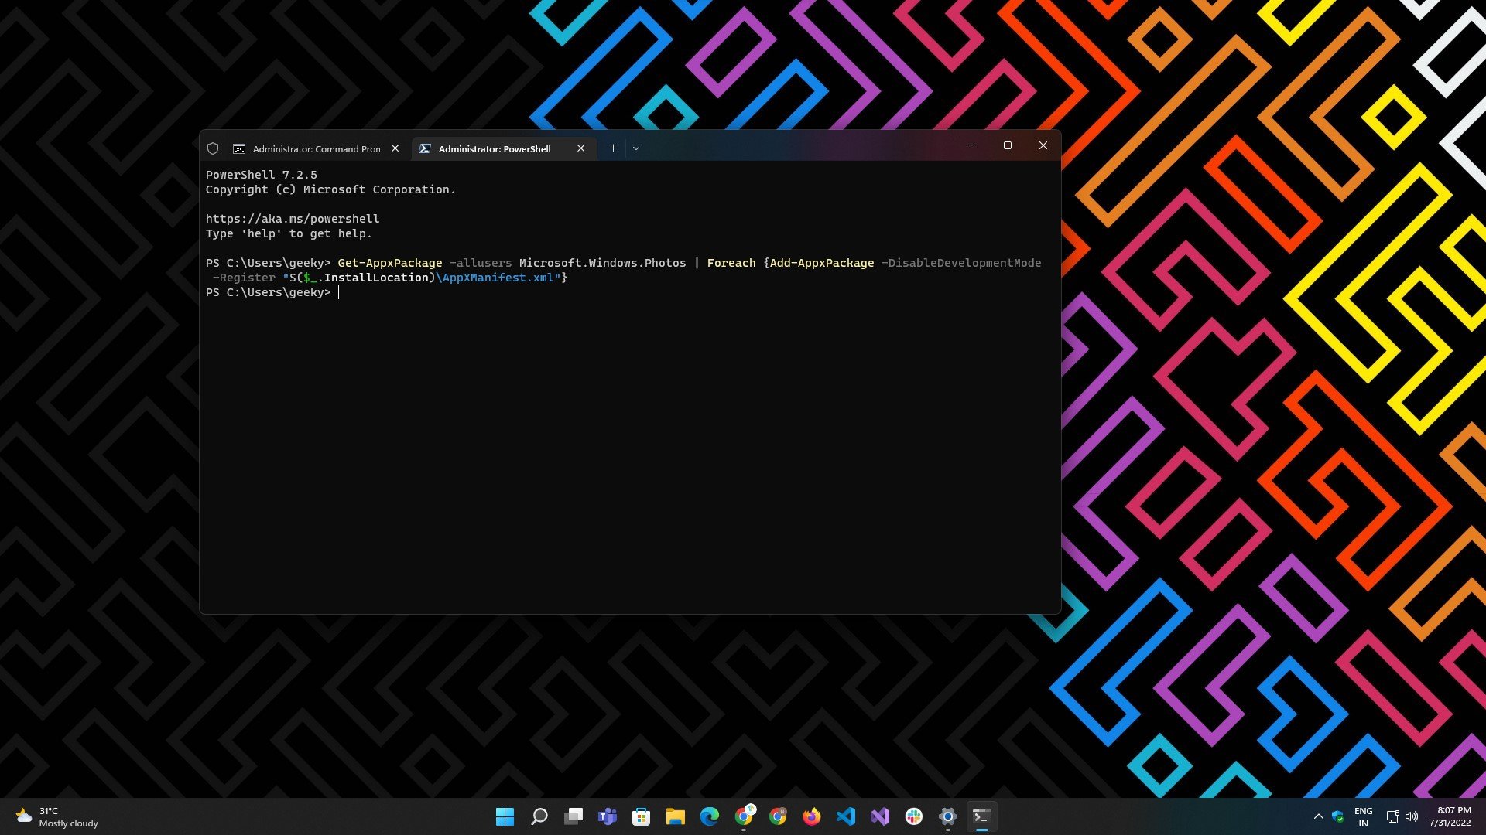The width and height of the screenshot is (1486, 835).
Task: Open taskbar Search
Action: [x=539, y=816]
